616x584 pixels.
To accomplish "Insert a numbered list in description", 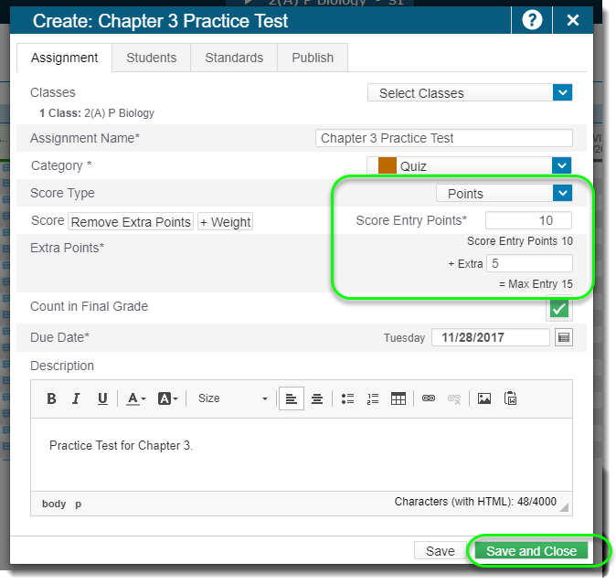I will coord(372,398).
